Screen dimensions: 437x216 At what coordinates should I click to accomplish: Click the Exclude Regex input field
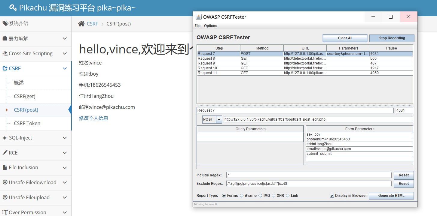309,183
